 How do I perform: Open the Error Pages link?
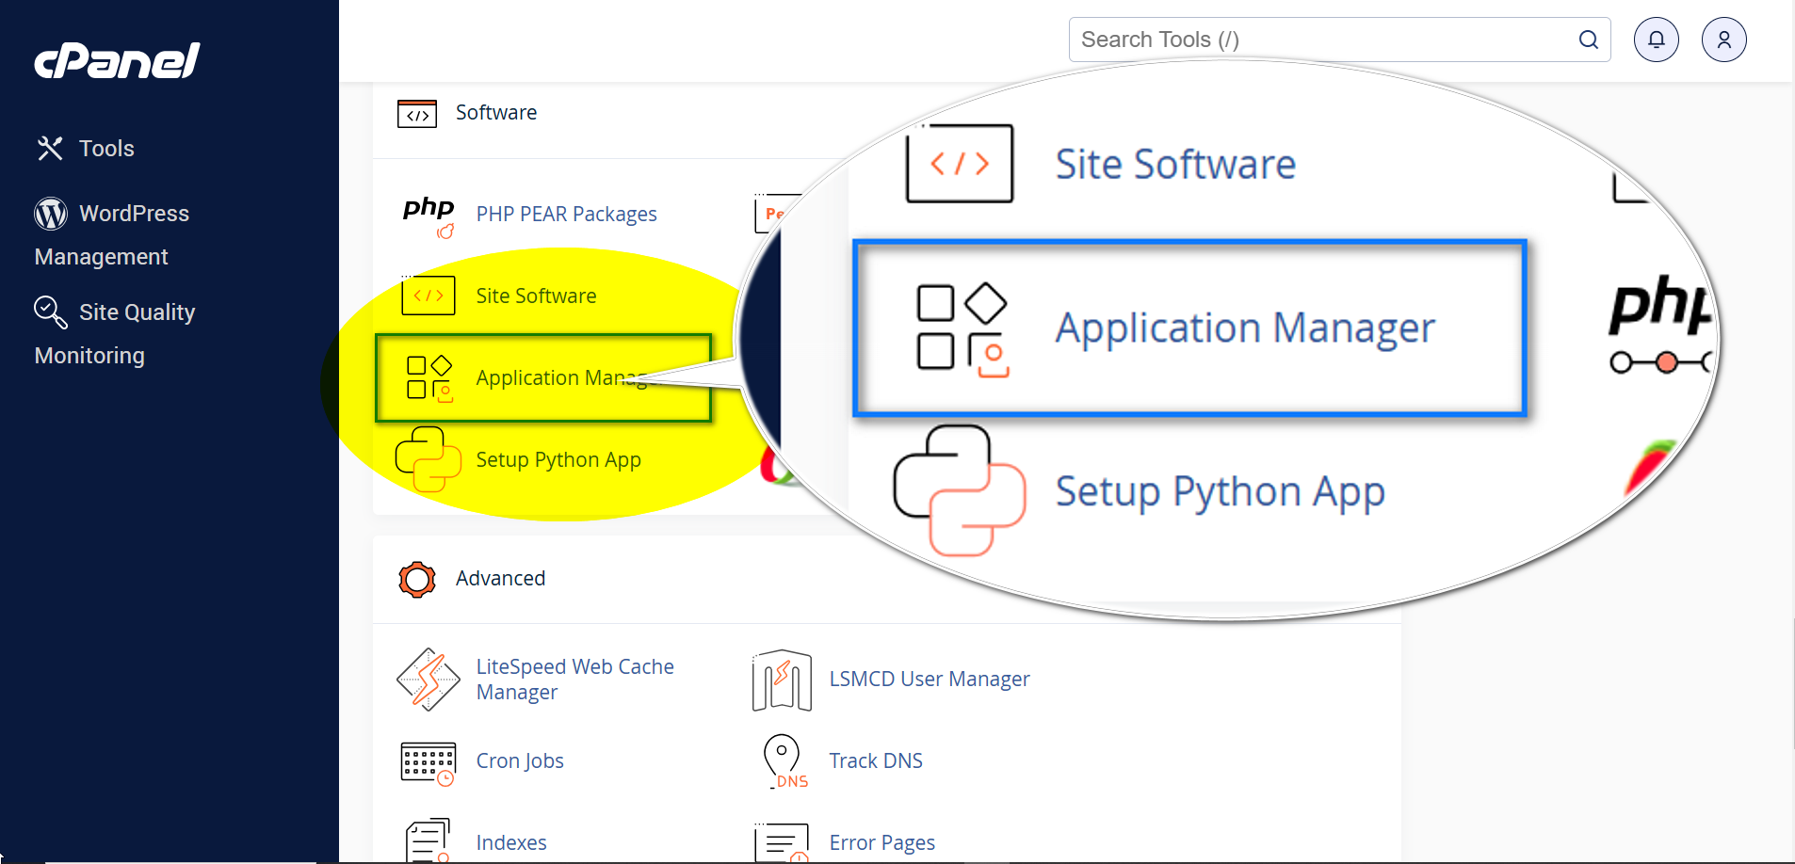pos(881,843)
